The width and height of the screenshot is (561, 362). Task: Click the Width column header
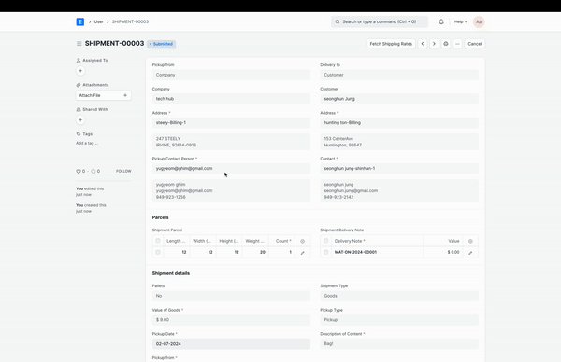pyautogui.click(x=203, y=241)
